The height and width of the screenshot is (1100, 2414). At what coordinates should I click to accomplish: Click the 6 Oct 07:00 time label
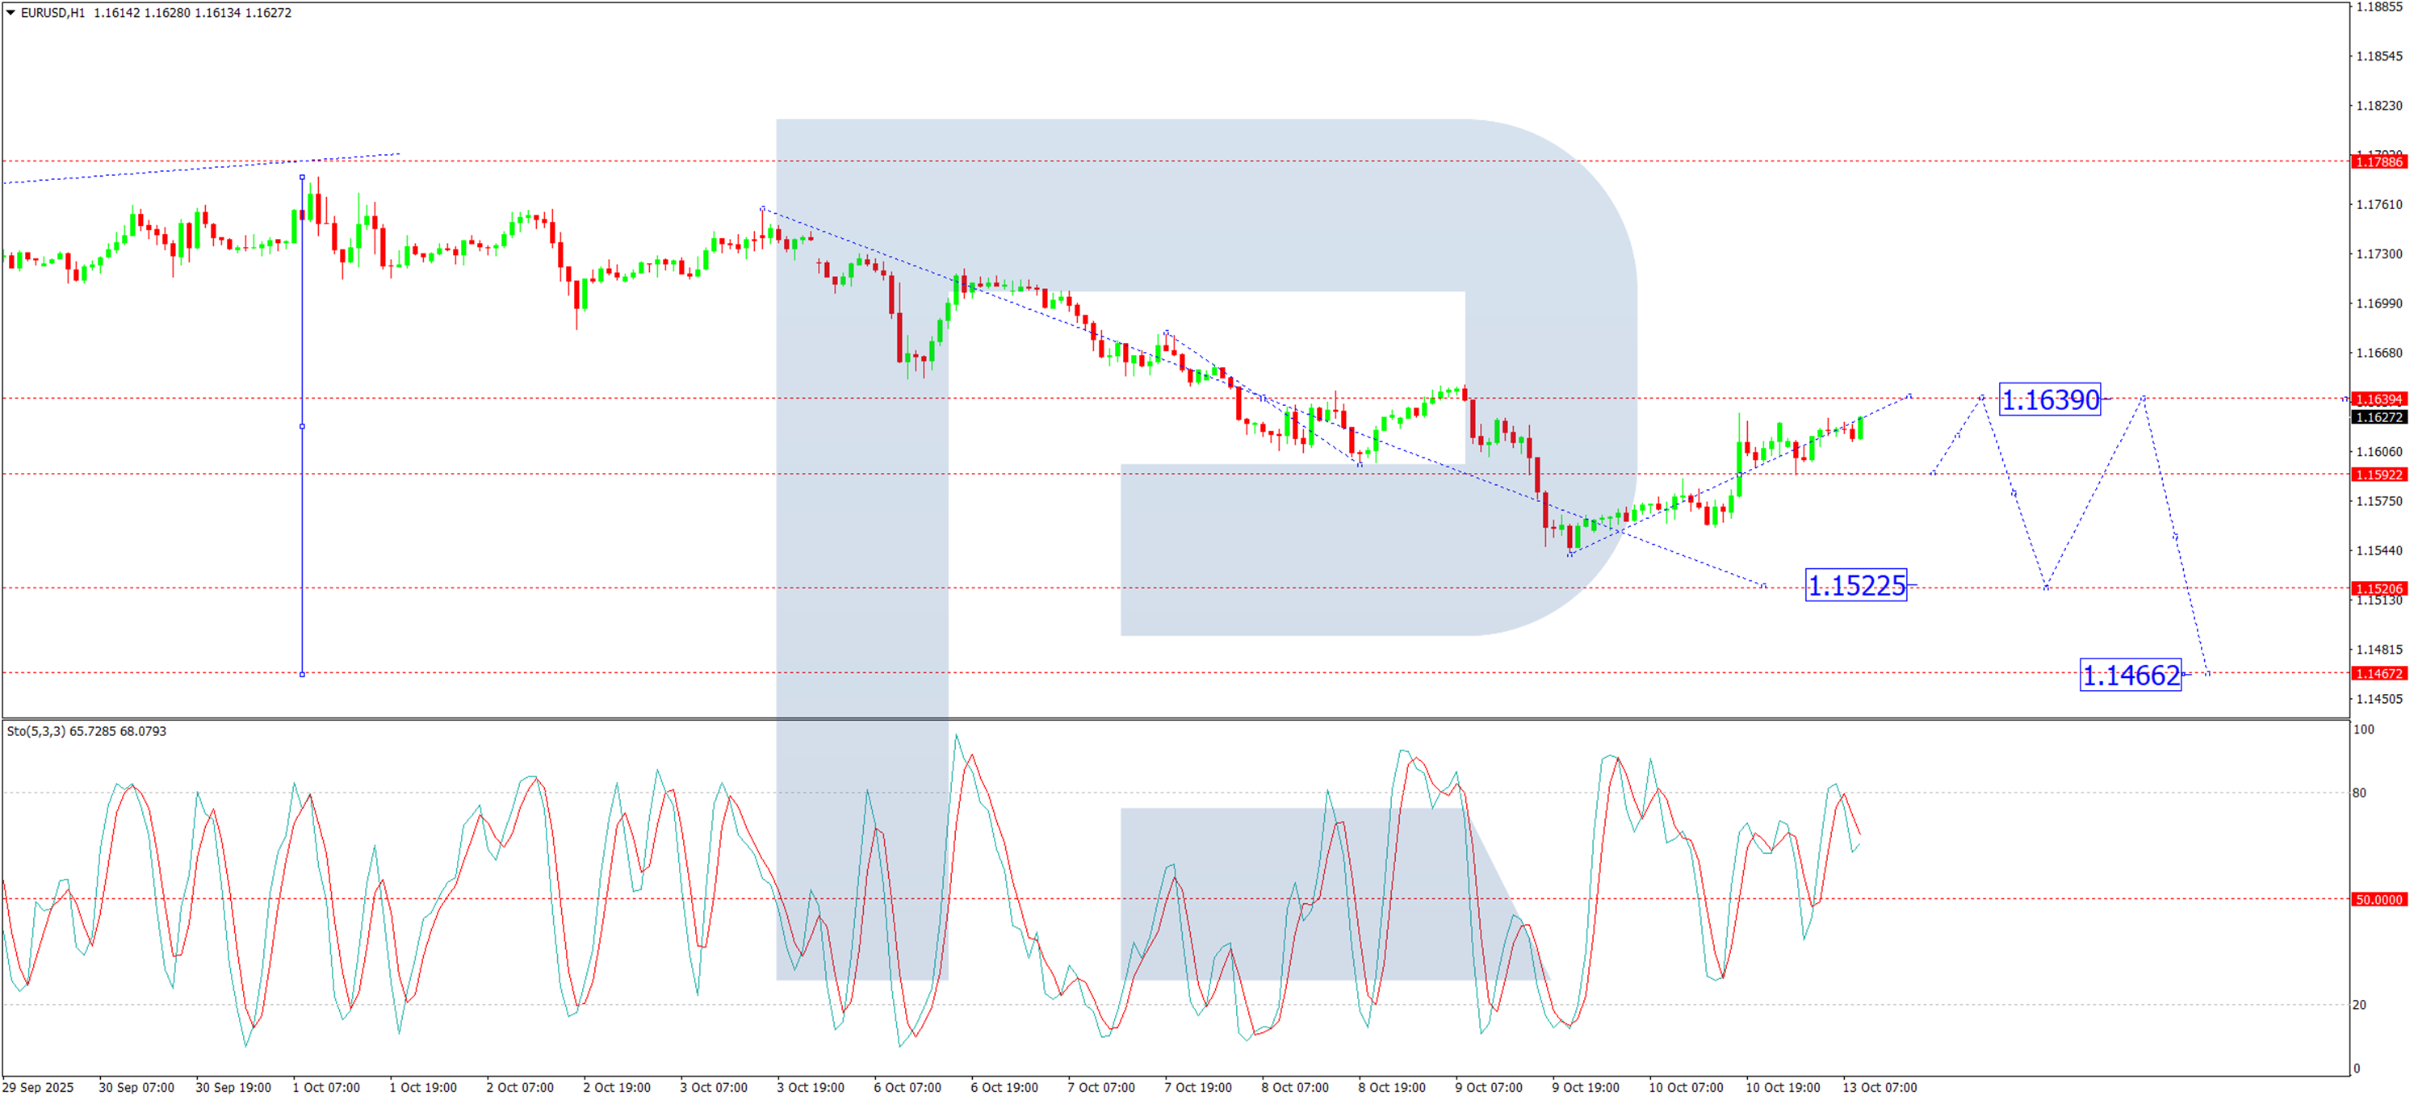coord(907,1090)
